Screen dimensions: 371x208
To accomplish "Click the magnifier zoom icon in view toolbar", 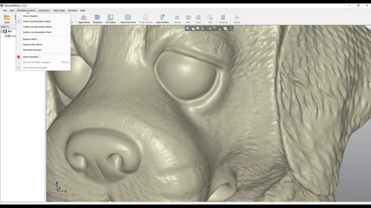I will pyautogui.click(x=187, y=28).
